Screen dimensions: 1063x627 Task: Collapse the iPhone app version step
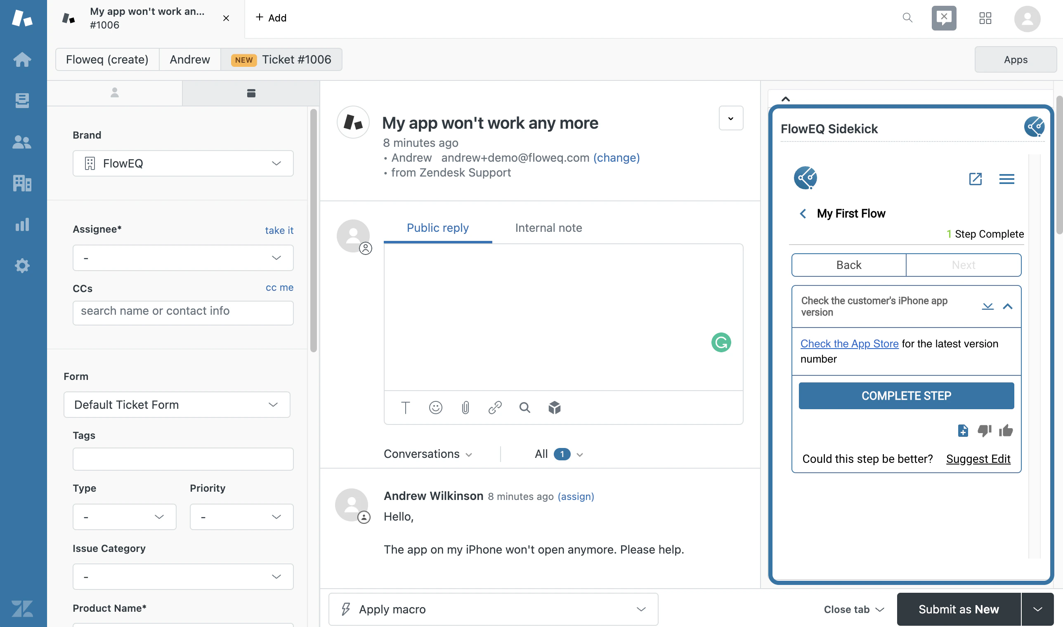pyautogui.click(x=1008, y=307)
